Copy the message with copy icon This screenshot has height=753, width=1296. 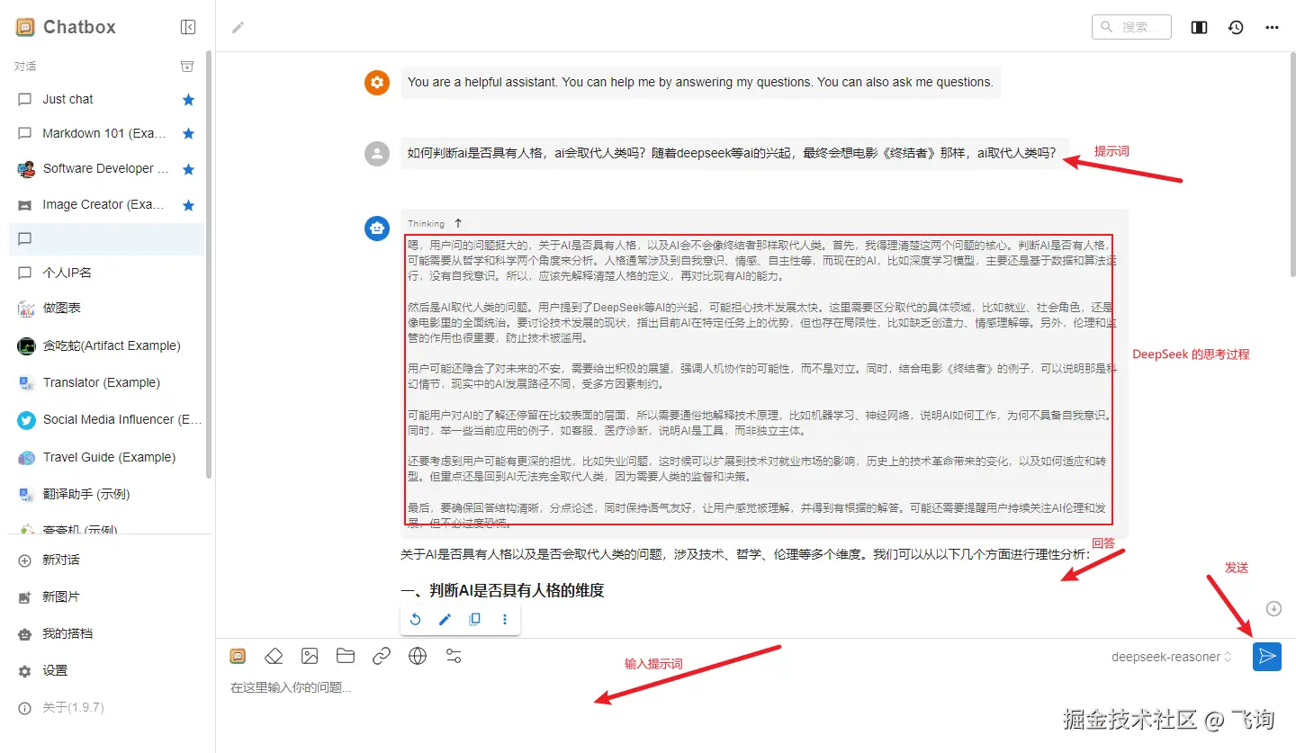tap(474, 619)
